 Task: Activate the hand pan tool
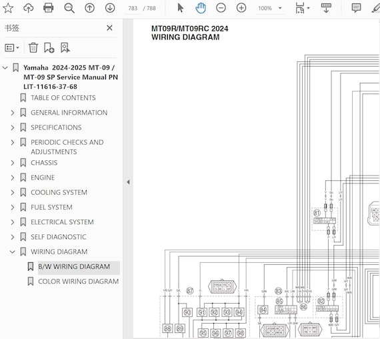(201, 8)
